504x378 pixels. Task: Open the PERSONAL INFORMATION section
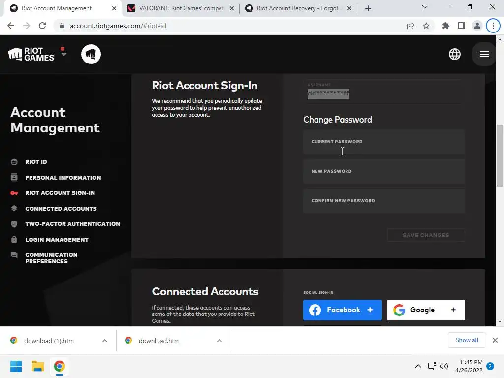coord(63,177)
